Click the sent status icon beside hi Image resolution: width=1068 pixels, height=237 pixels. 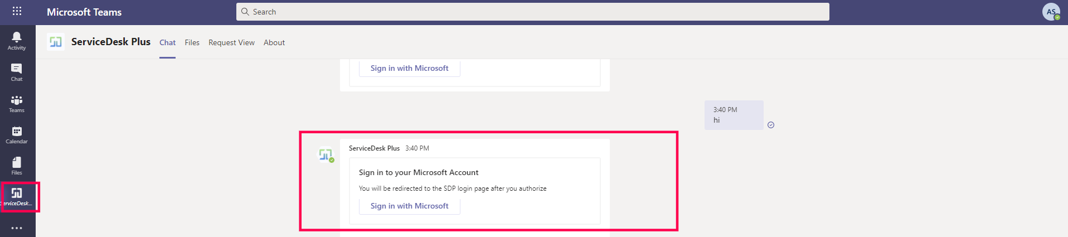click(771, 125)
